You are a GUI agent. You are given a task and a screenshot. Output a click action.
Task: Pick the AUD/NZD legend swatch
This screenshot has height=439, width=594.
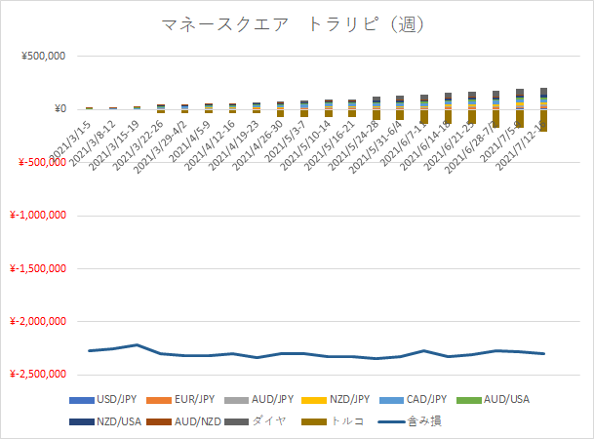pyautogui.click(x=159, y=422)
